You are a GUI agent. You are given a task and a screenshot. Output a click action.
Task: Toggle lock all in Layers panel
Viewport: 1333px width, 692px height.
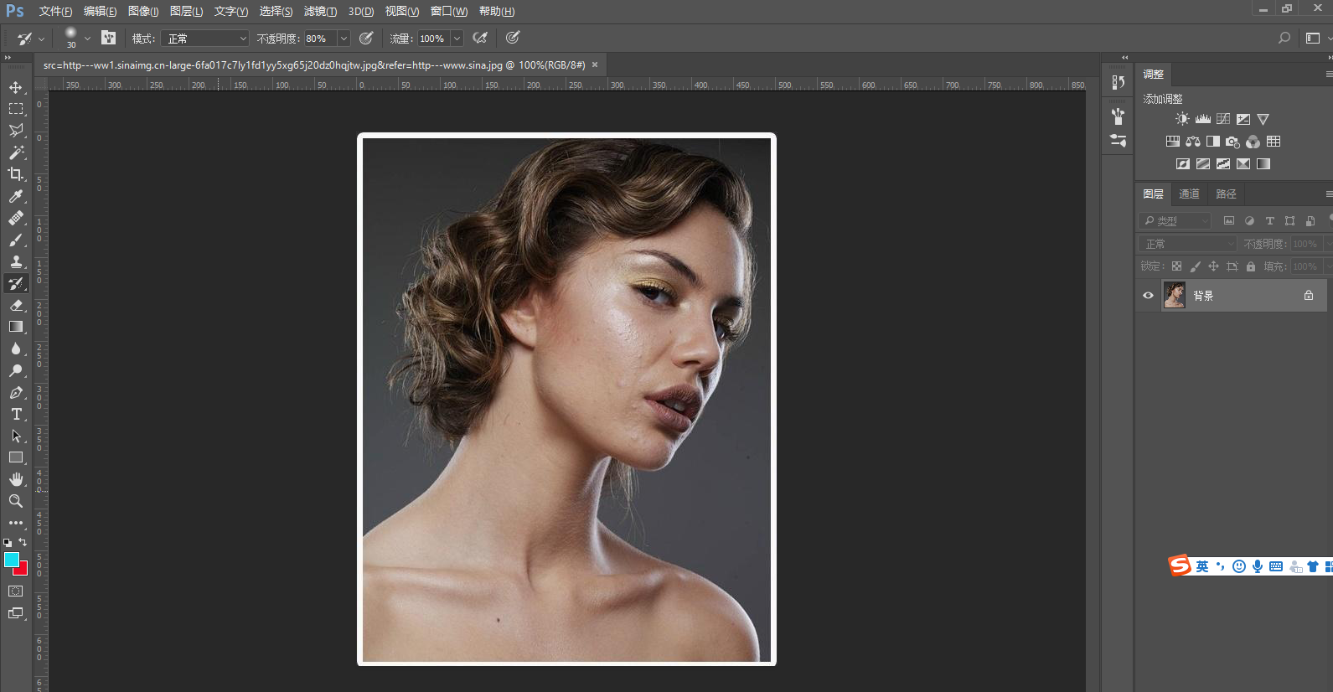(1251, 266)
